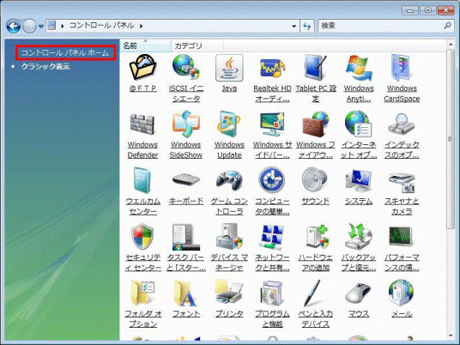This screenshot has width=460, height=345.
Task: Open メール icon
Action: coord(401,293)
